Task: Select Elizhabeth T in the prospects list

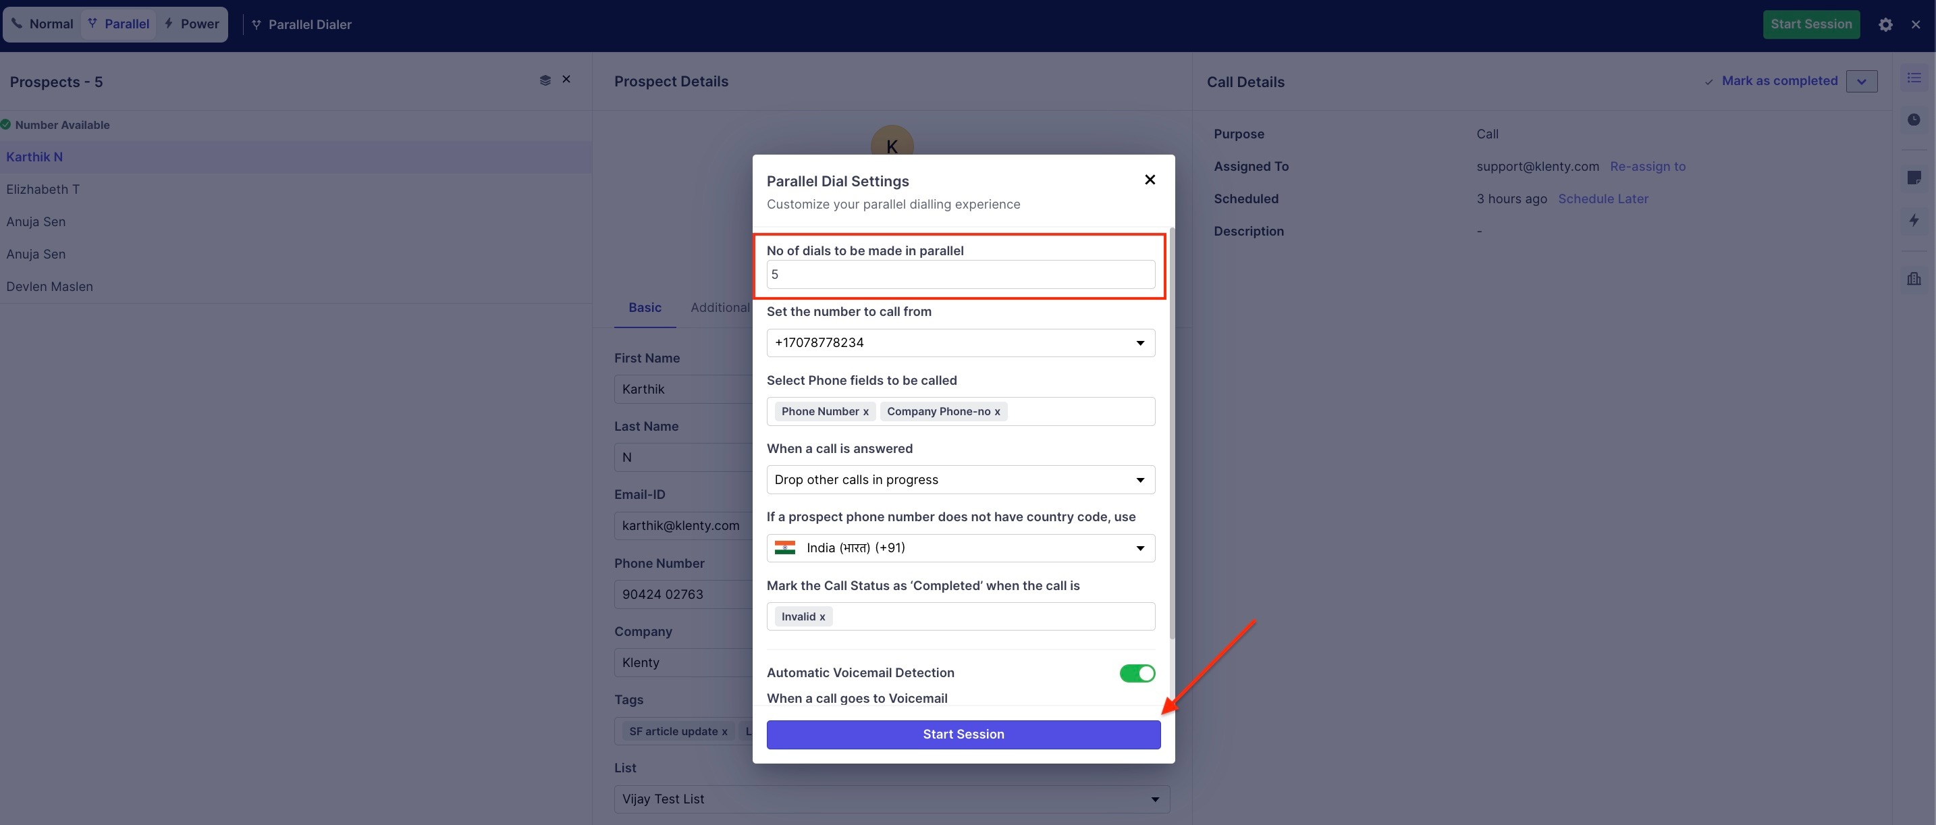Action: 43,189
